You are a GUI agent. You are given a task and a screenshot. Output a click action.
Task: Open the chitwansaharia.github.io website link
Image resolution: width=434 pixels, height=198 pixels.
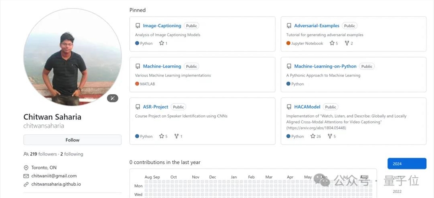click(56, 184)
